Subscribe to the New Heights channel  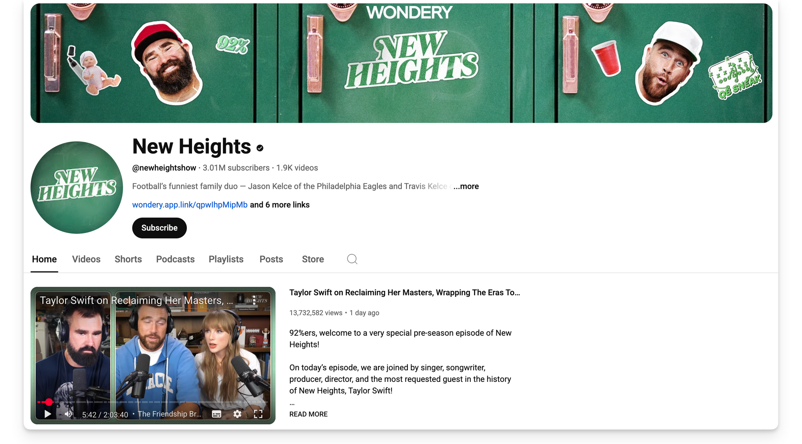point(160,228)
